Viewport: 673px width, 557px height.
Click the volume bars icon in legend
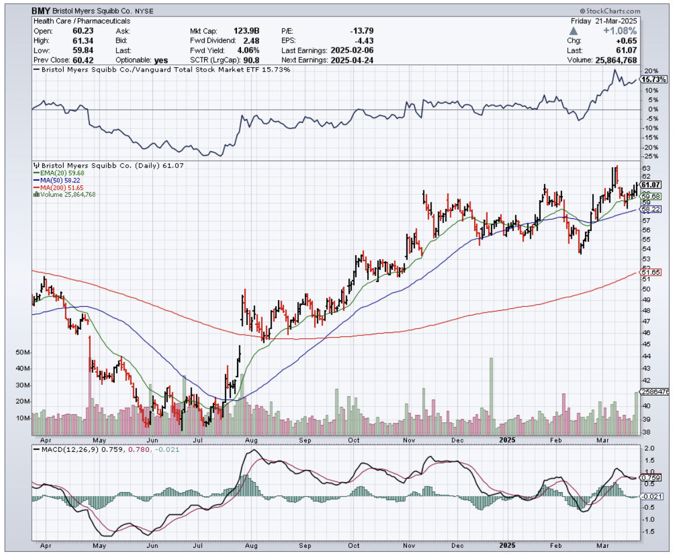[37, 194]
